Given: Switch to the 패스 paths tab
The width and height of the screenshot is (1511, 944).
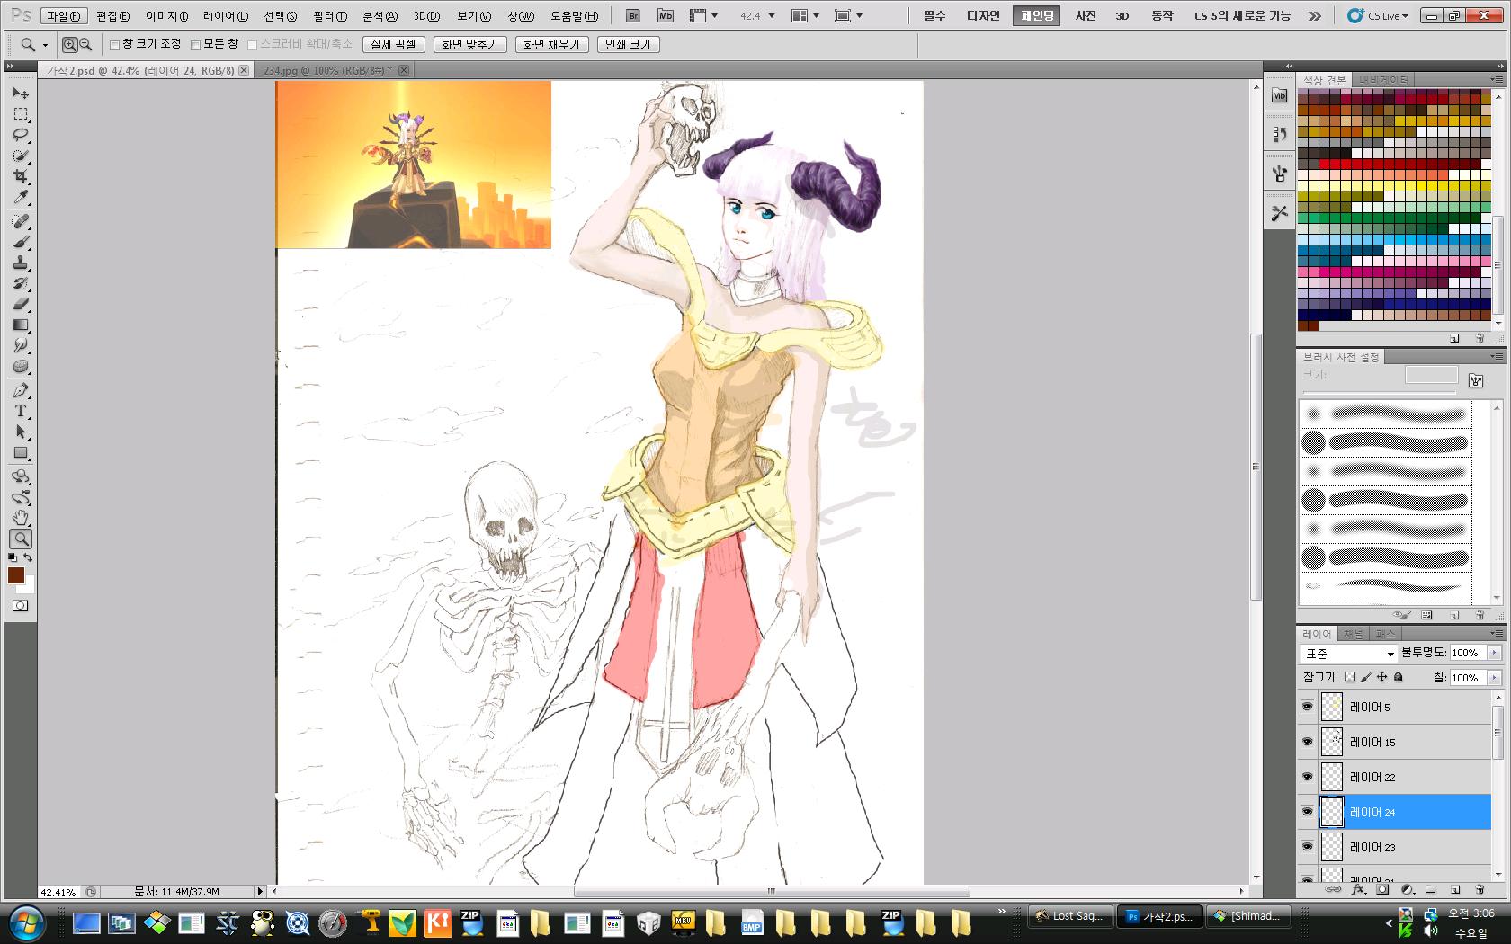Looking at the screenshot, I should tap(1385, 634).
